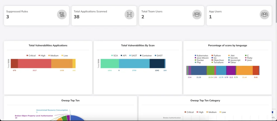
Task: Click the Suppressed Rules document icon
Action: coord(62,14)
